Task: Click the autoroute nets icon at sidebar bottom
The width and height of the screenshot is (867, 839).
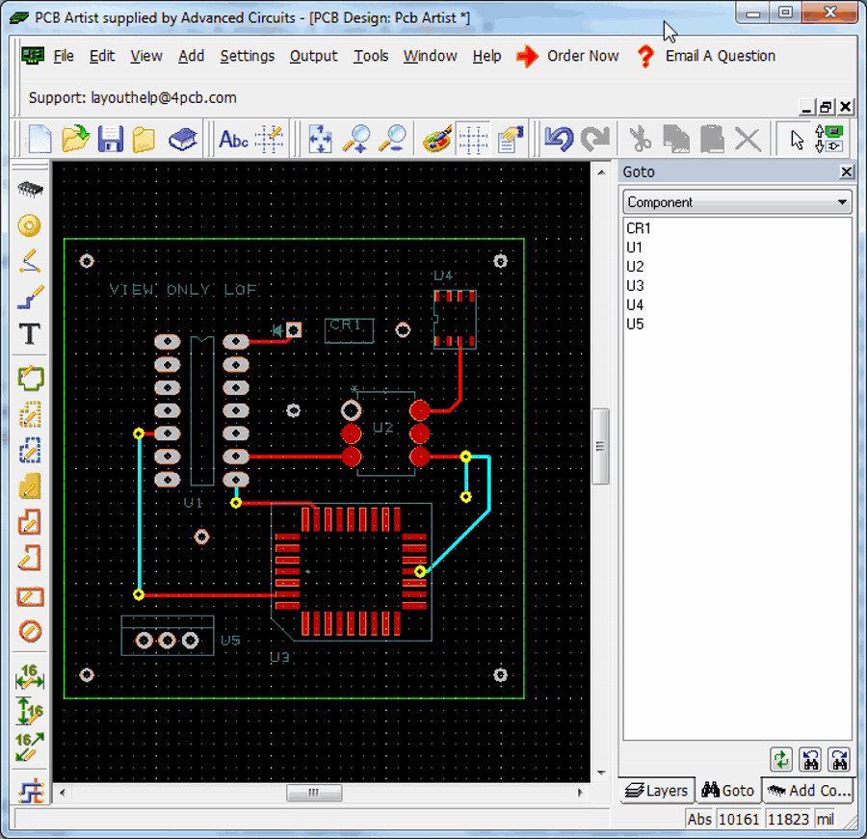Action: click(31, 791)
